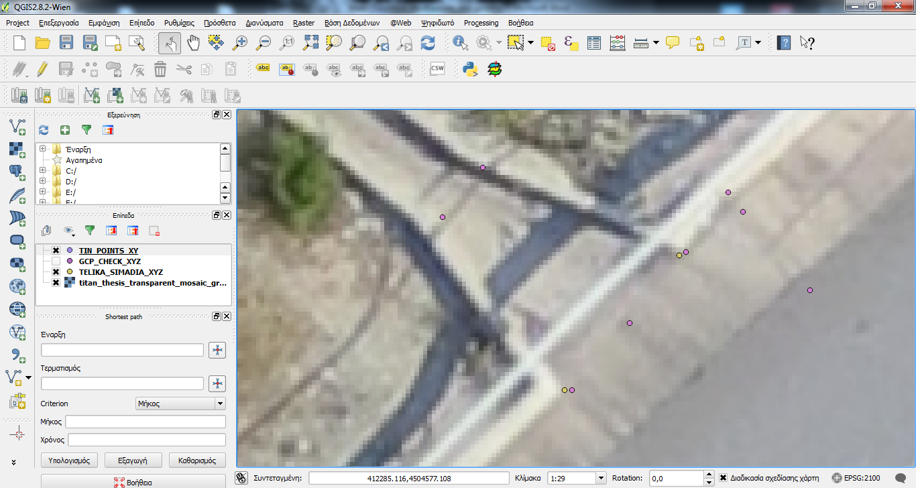Pick the end point with the crosshair button
Viewport: 916px width, 488px height.
pyautogui.click(x=217, y=383)
